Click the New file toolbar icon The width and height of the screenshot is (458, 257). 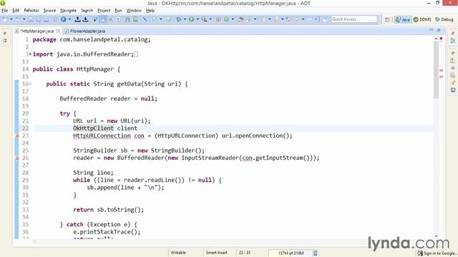pos(5,19)
